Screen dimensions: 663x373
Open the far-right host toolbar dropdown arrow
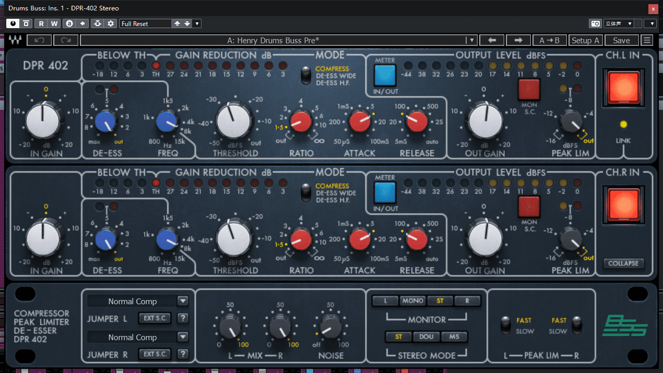[650, 23]
